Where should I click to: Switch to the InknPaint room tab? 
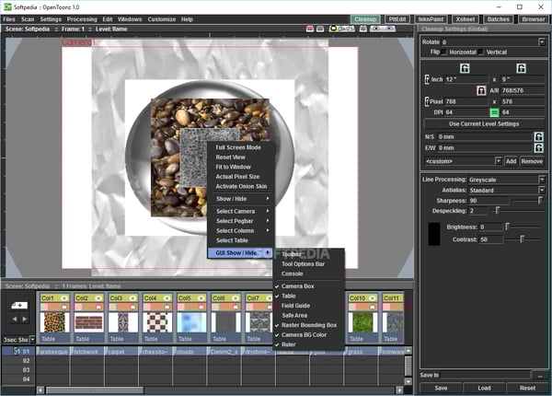(431, 19)
